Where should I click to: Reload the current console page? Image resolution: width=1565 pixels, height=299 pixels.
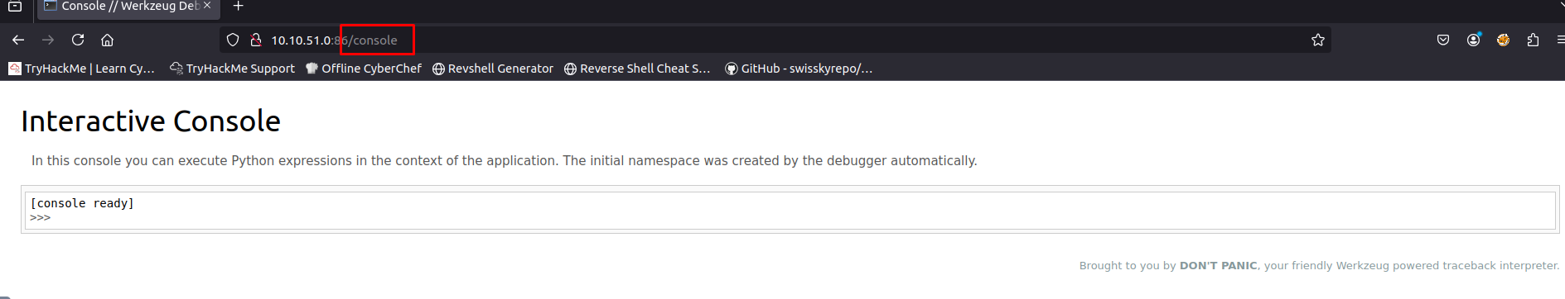(78, 40)
